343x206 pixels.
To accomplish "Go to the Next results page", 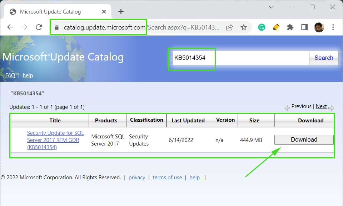I will coord(321,106).
